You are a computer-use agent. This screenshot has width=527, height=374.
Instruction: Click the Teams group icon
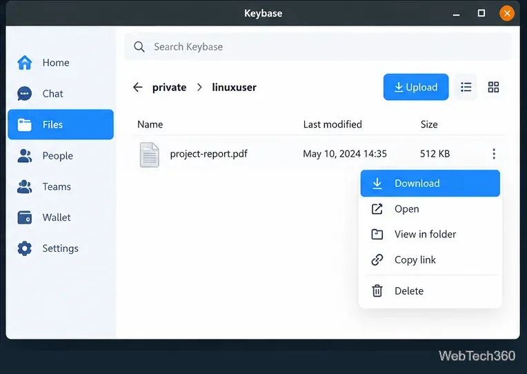click(x=25, y=187)
